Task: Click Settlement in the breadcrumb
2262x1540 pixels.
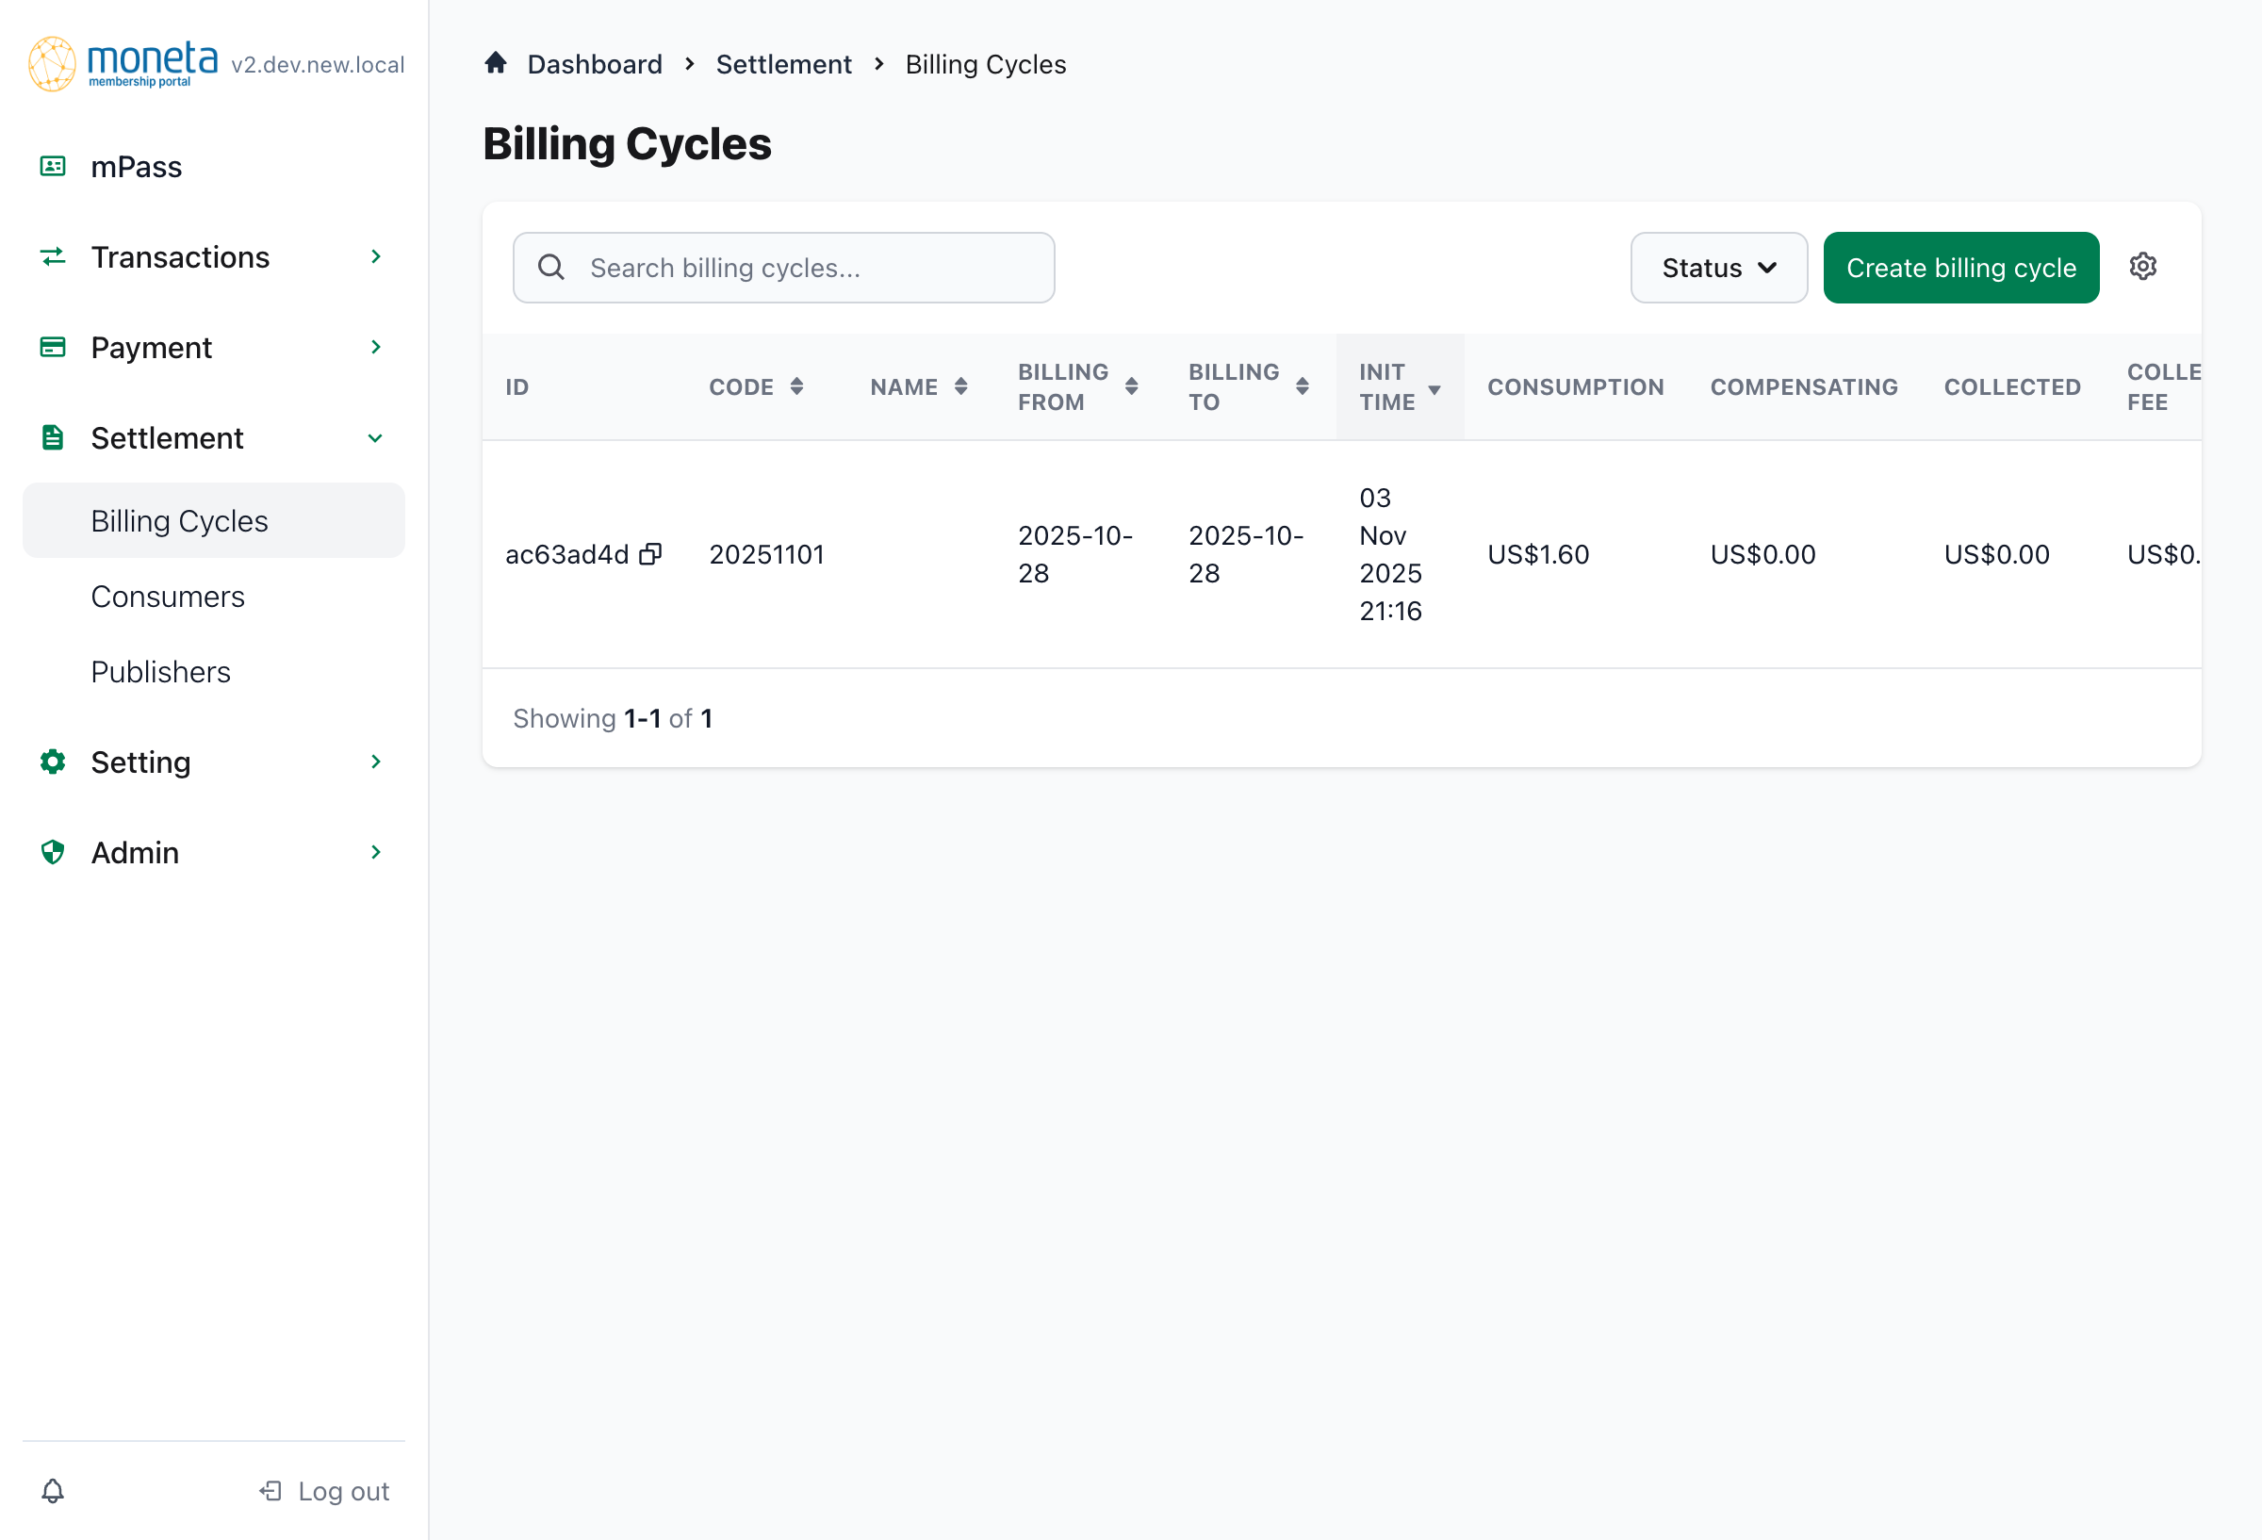Action: tap(782, 64)
